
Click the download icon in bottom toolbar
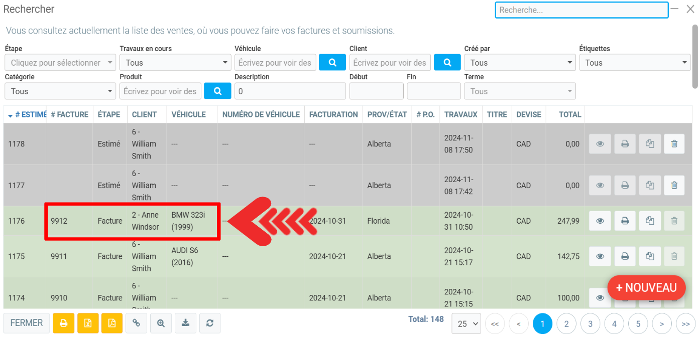[185, 323]
